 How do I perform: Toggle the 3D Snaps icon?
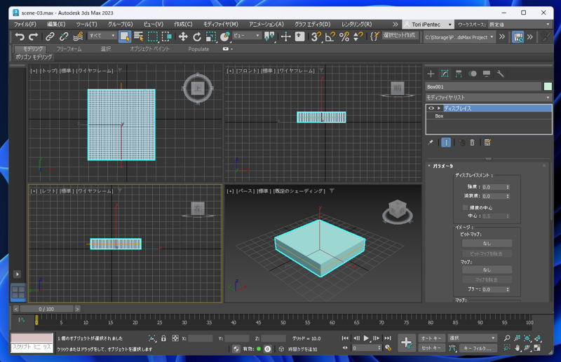tap(316, 36)
